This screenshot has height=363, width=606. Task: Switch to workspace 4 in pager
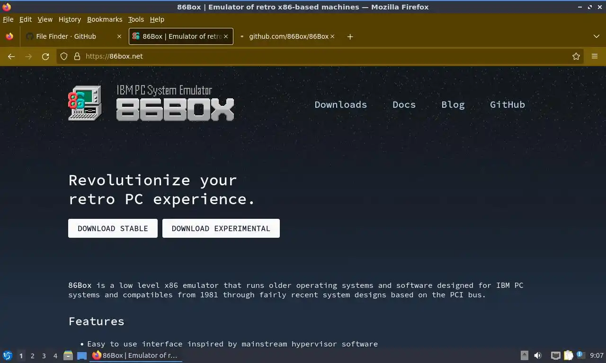coord(55,355)
